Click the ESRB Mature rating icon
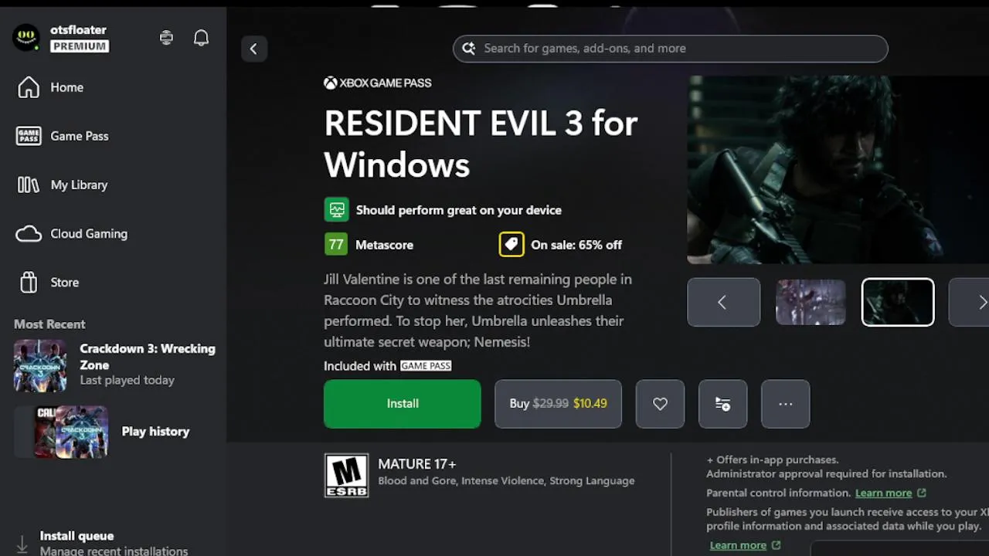 pos(346,476)
